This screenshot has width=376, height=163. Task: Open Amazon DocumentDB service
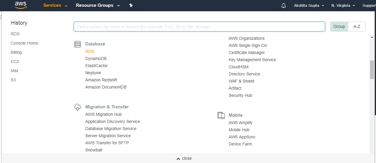point(106,87)
